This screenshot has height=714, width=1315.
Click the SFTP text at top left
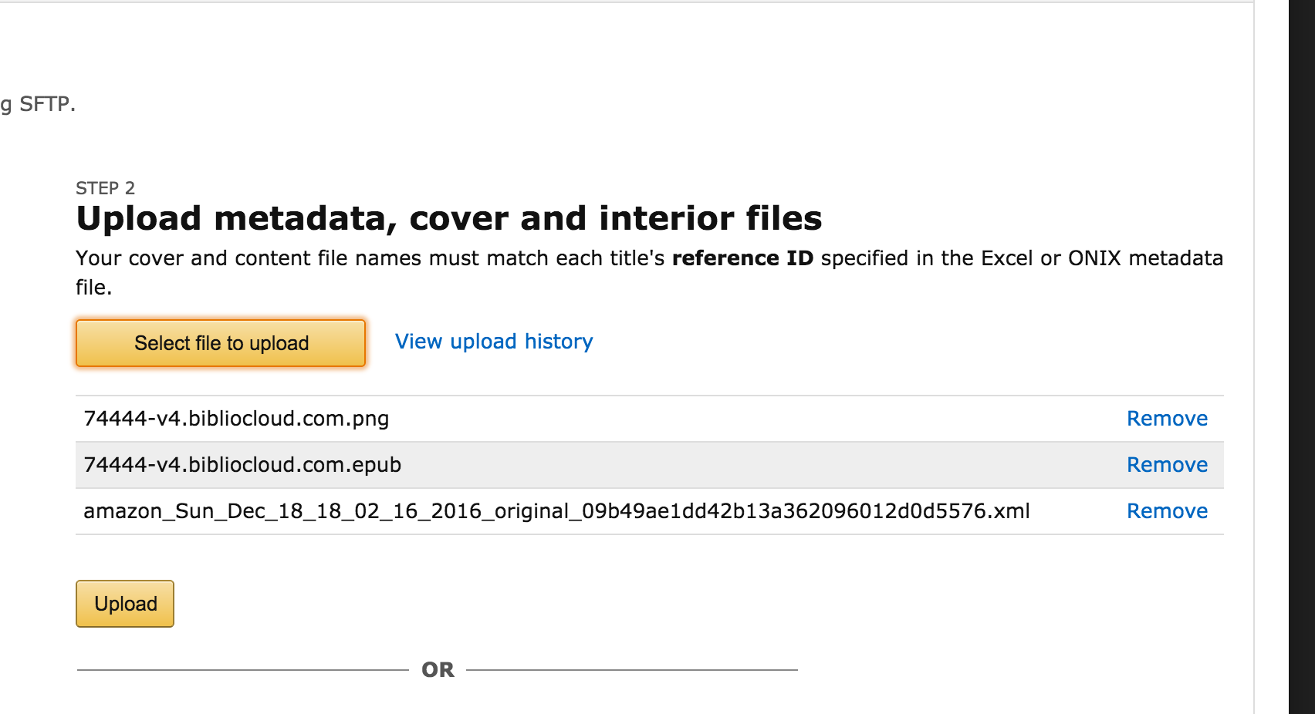(46, 104)
